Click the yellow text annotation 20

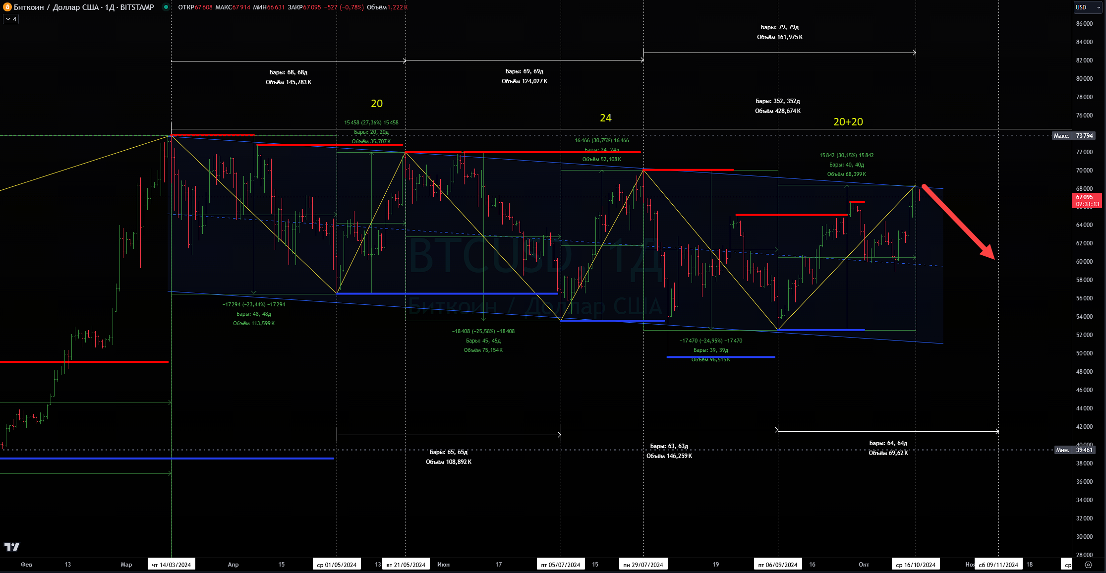(x=377, y=104)
